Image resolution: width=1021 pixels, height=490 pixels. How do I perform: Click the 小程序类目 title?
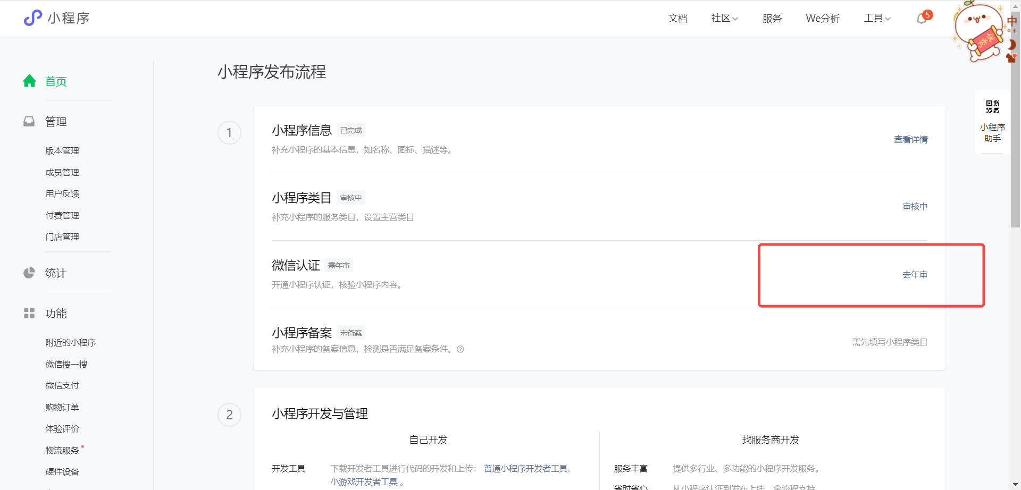pyautogui.click(x=302, y=198)
